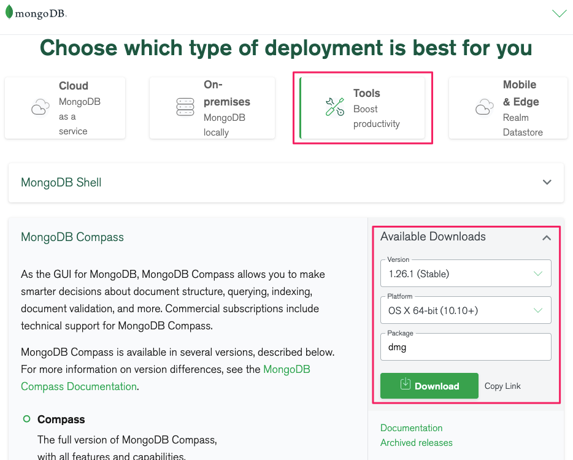This screenshot has width=573, height=460.
Task: Click the Package input field showing dmg
Action: (x=465, y=347)
